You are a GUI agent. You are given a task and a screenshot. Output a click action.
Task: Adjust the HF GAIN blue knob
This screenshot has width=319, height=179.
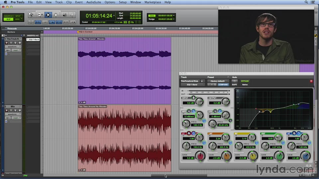pos(305,156)
